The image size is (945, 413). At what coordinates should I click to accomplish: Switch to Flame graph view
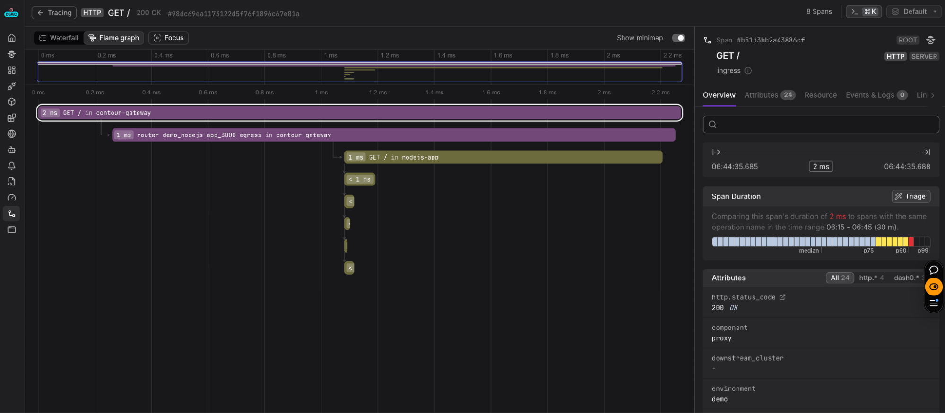click(114, 38)
